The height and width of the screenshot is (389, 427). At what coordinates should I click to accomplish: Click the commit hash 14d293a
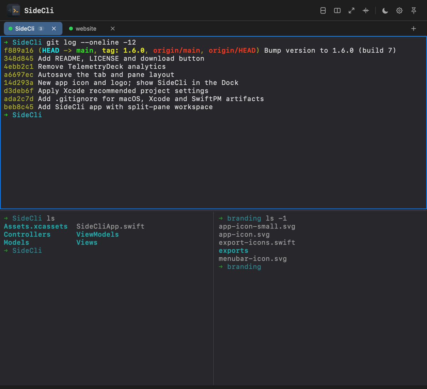tap(19, 83)
